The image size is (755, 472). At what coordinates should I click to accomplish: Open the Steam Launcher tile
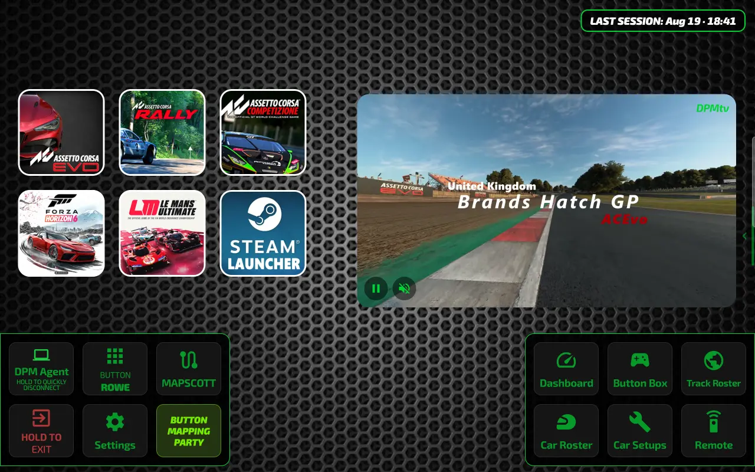263,234
